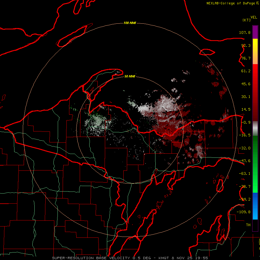Select the 45.6 velocity scale label

tap(246, 84)
